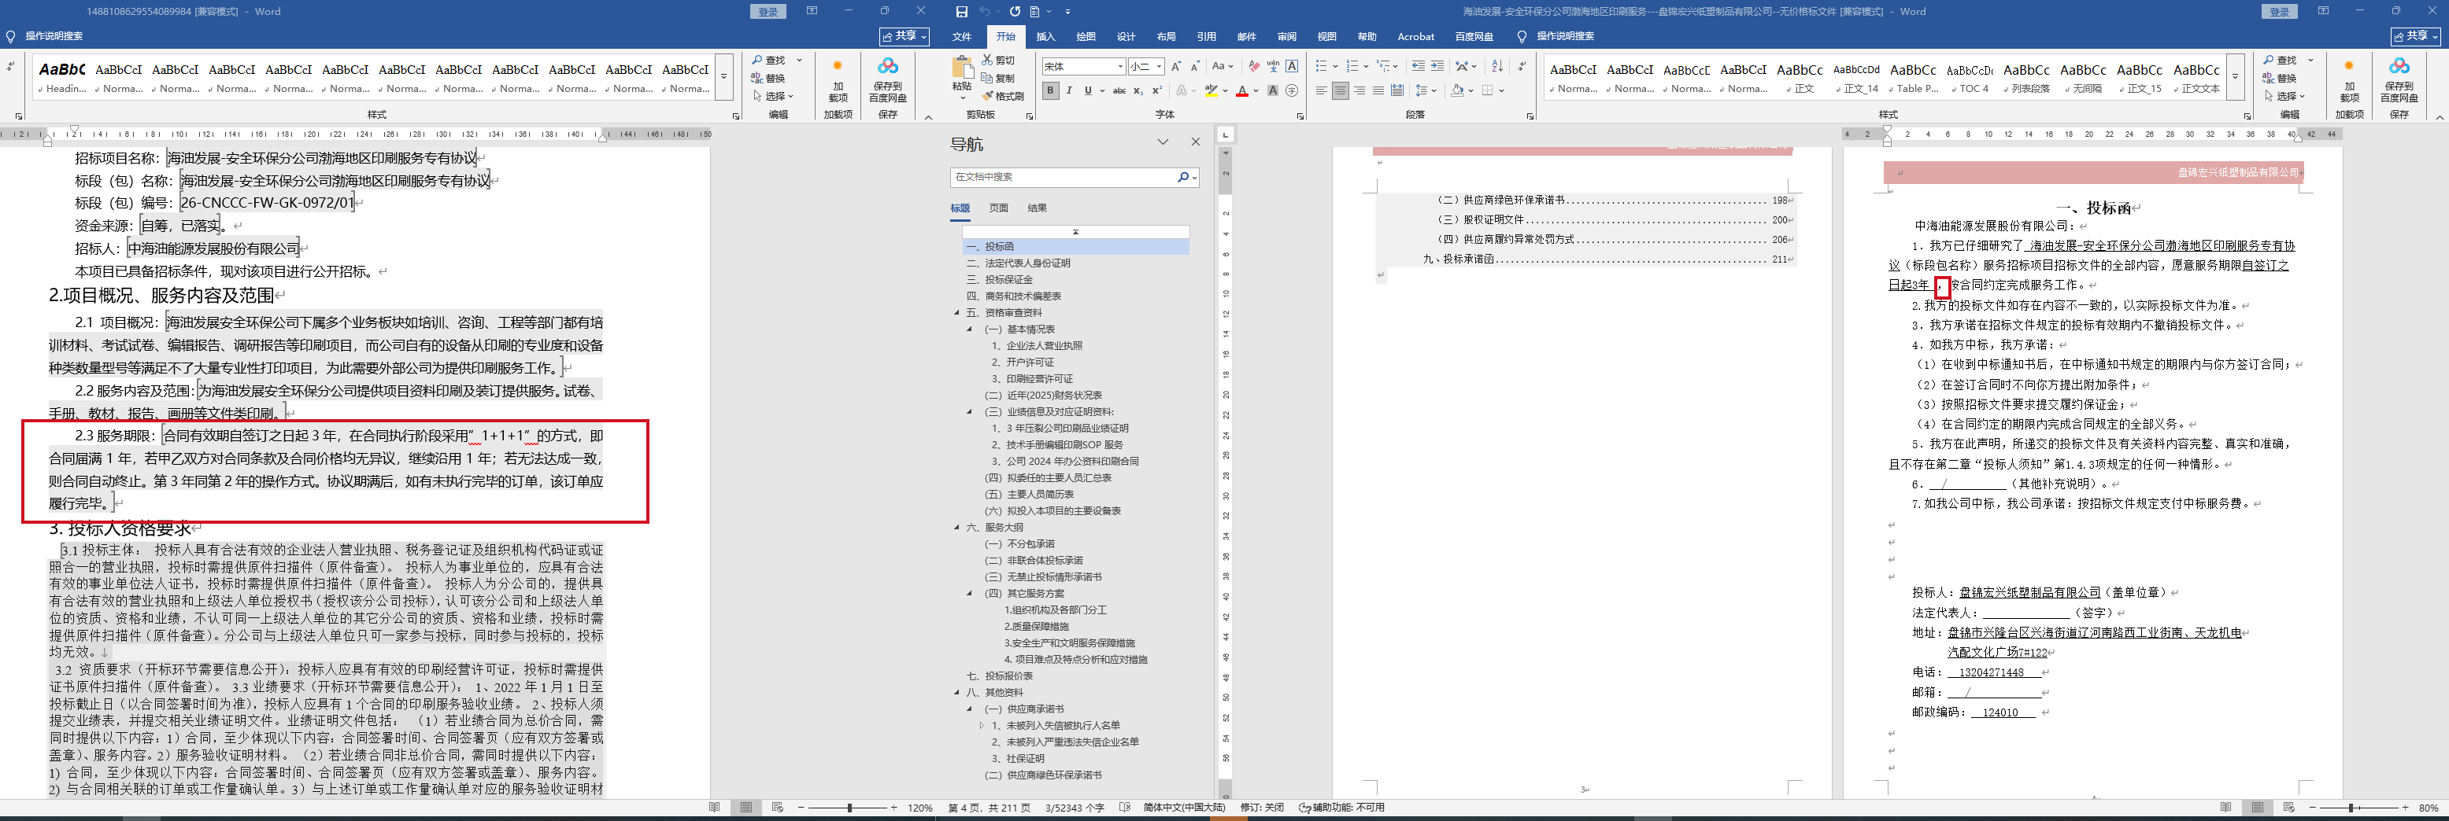Open bullet list dropdown arrow

tap(1336, 67)
